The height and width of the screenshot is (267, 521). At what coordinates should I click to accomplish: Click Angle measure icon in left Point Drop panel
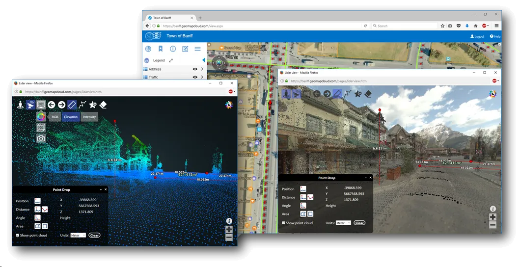37,218
